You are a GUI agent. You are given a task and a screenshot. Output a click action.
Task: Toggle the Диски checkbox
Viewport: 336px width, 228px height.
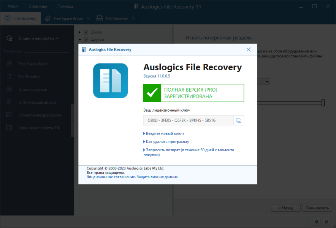[86, 32]
